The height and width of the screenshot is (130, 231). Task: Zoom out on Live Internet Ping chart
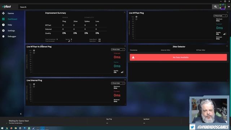[34, 87]
